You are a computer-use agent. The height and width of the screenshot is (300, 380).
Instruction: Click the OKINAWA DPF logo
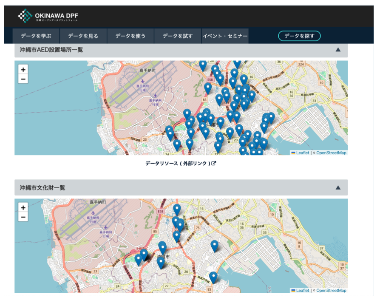pyautogui.click(x=48, y=16)
